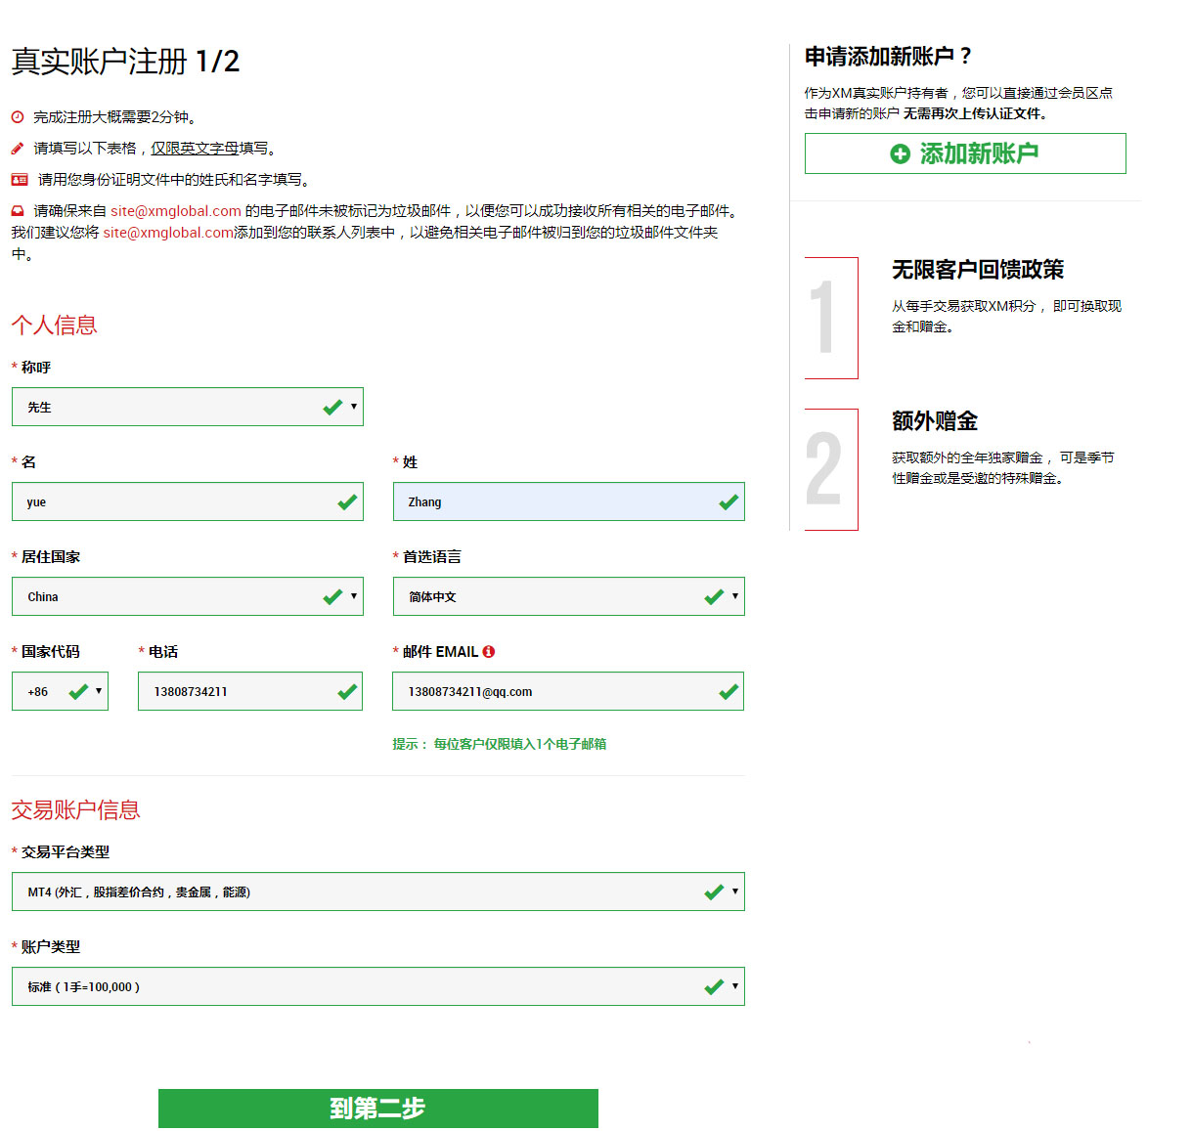Click the 电话 input field with 13808734211
The width and height of the screenshot is (1192, 1131).
coord(250,691)
